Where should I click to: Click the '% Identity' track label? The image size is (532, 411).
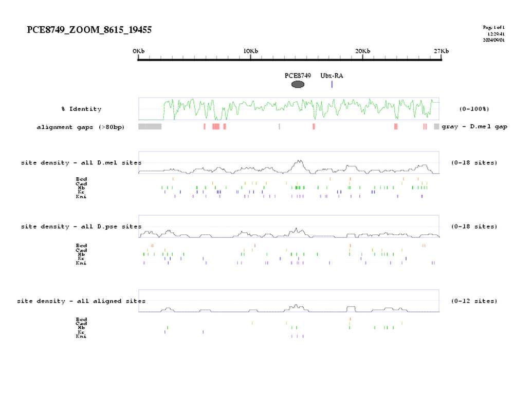tap(81, 109)
